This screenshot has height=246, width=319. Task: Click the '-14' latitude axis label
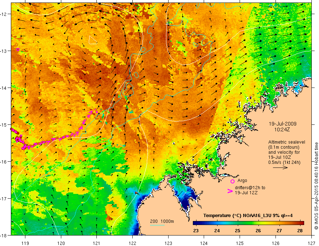pyautogui.click(x=4, y=88)
